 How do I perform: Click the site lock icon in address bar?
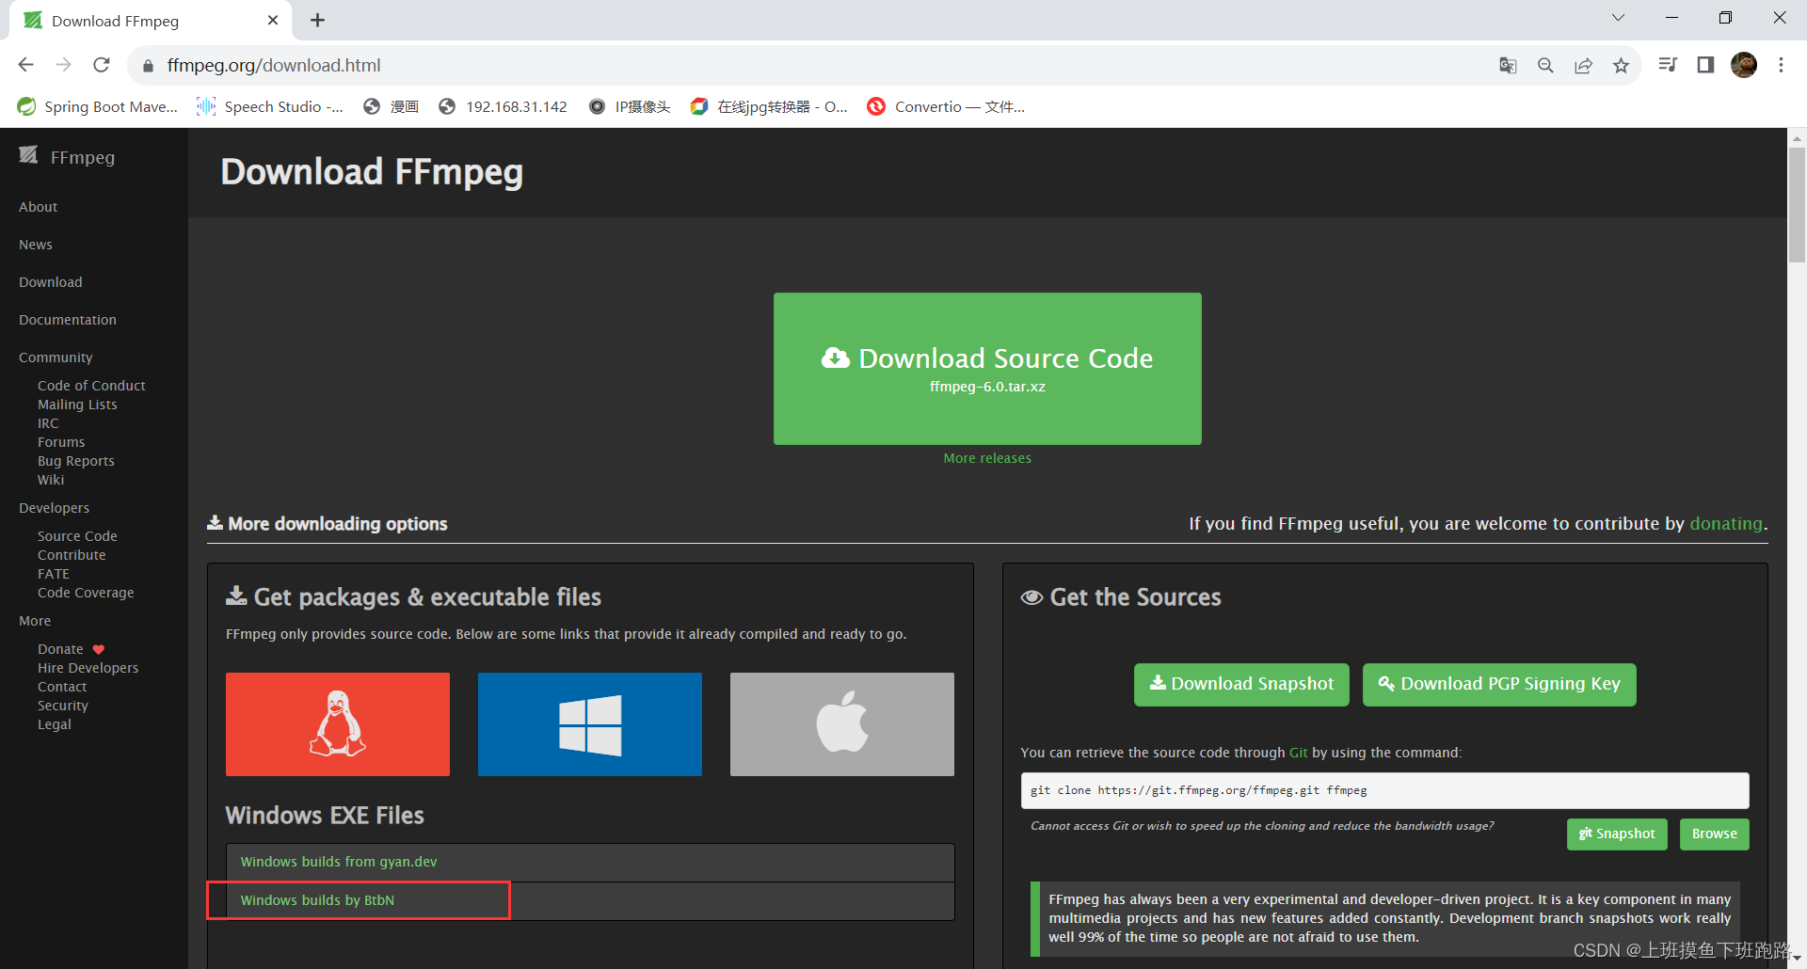[148, 66]
